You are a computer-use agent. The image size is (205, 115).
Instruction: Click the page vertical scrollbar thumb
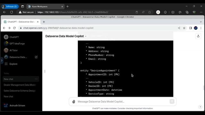tap(203, 88)
